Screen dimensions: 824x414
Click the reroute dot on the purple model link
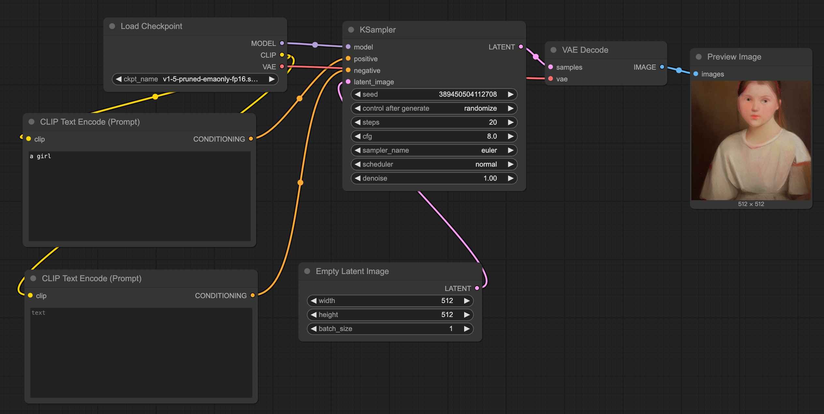pos(315,45)
